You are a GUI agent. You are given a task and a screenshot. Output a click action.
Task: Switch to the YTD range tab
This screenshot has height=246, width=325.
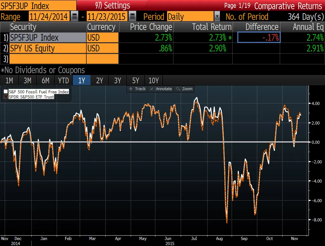click(63, 80)
